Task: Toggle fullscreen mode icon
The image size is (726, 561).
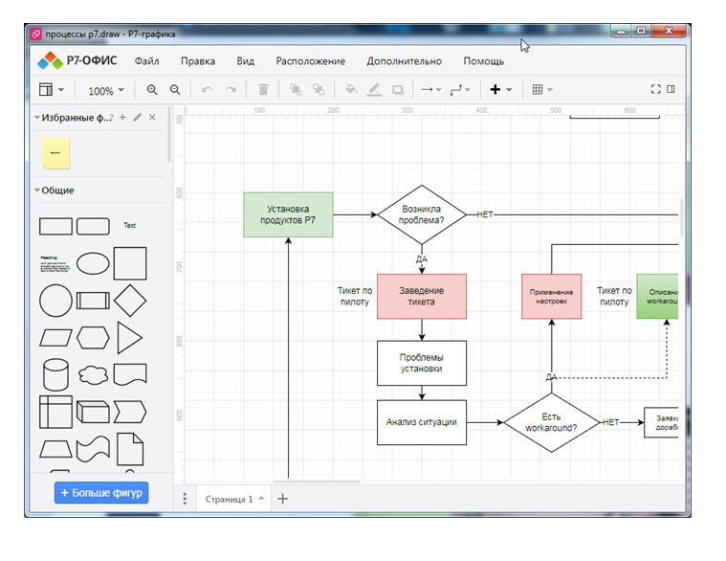Action: (x=655, y=89)
